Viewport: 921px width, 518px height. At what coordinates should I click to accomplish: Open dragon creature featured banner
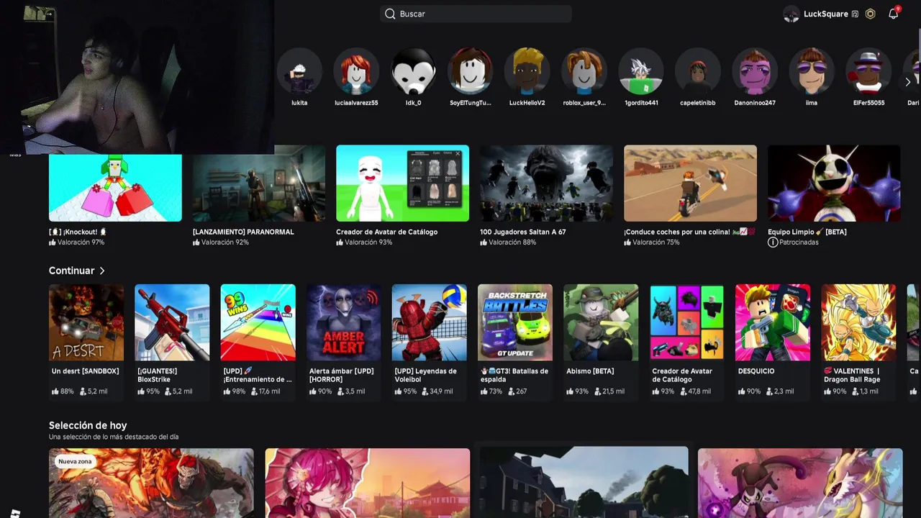[800, 483]
